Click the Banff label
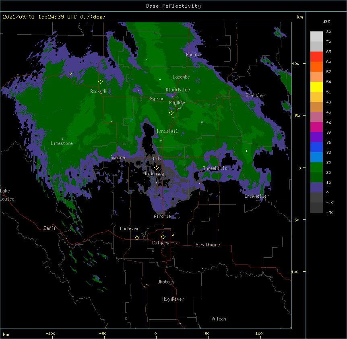 coord(50,228)
